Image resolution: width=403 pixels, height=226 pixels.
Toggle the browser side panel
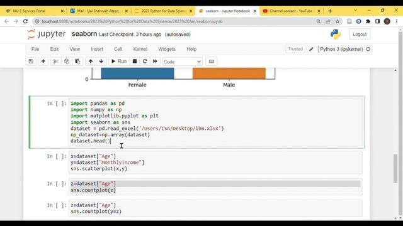click(x=377, y=21)
